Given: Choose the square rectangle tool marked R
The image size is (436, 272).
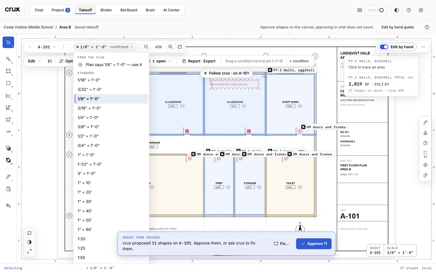Looking at the screenshot, I should pyautogui.click(x=9, y=83).
